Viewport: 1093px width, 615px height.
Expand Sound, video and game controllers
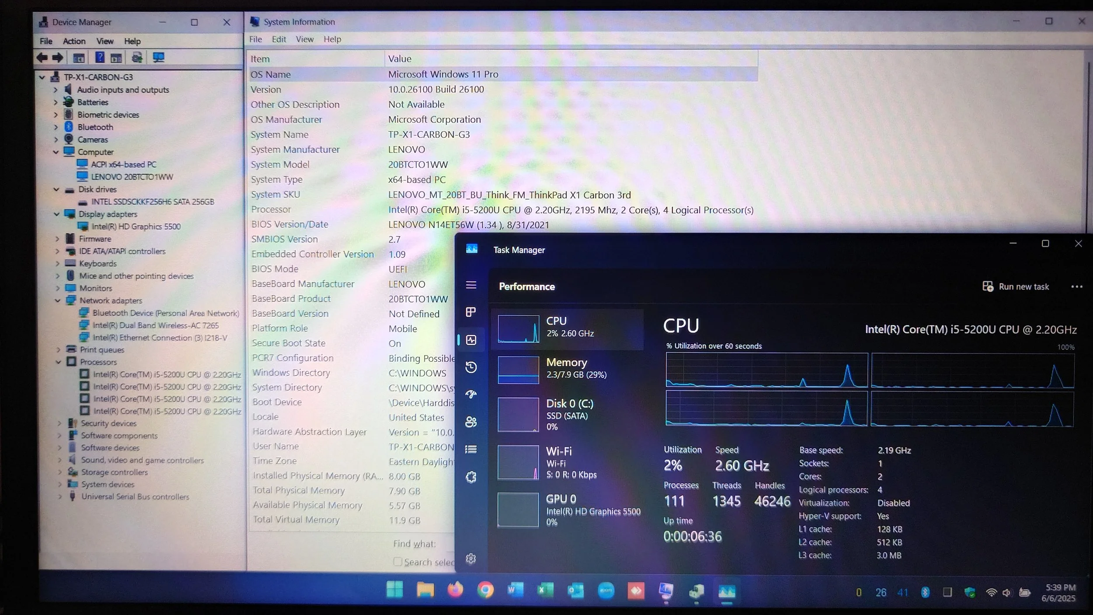tap(60, 460)
